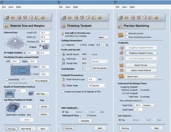Image resolution: width=171 pixels, height=132 pixels.
Task: Open step 2 icon in right window toolbar
Action: (x=127, y=17)
